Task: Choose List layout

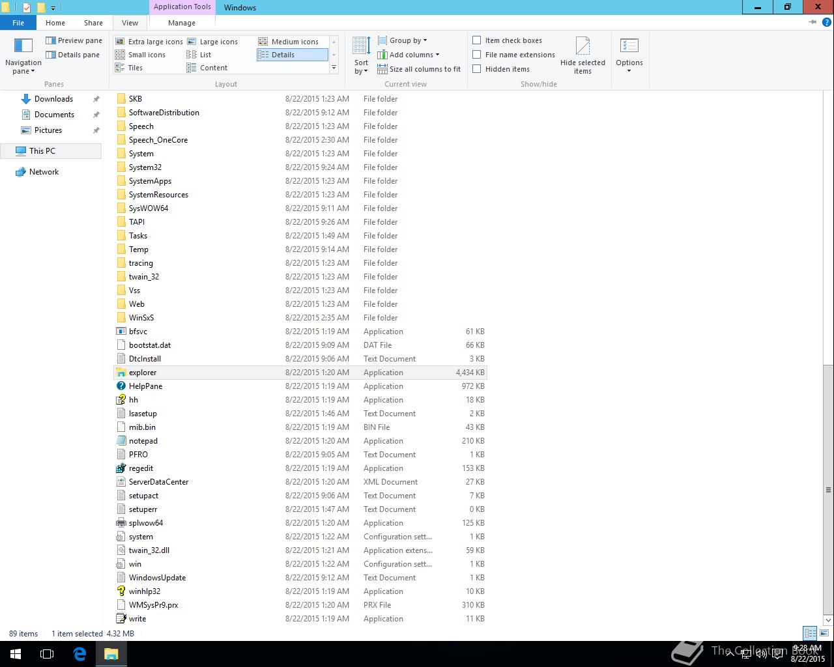Action: (199, 55)
